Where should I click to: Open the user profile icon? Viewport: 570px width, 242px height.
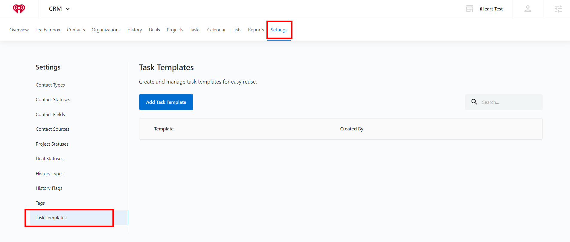[528, 9]
